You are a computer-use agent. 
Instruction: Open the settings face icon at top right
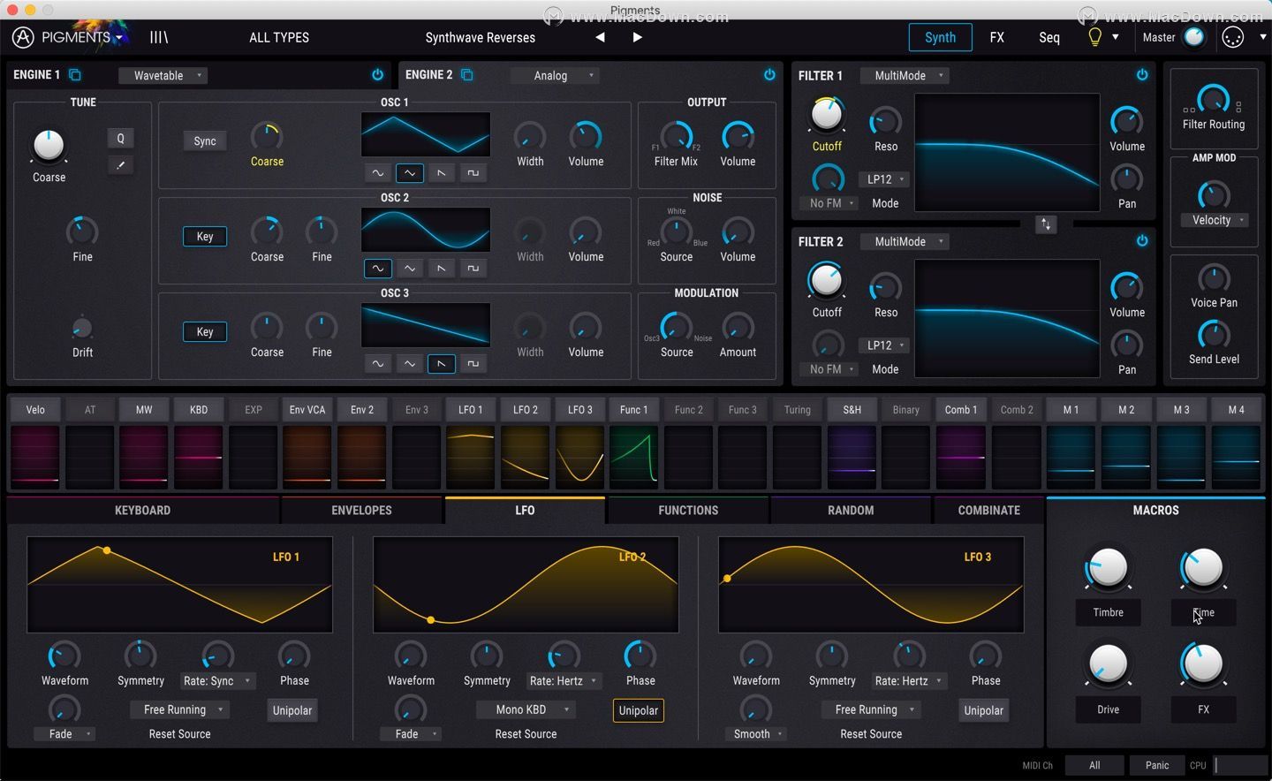coord(1232,37)
